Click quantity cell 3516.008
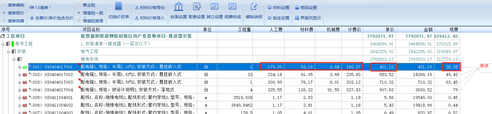 pyautogui.click(x=235, y=98)
